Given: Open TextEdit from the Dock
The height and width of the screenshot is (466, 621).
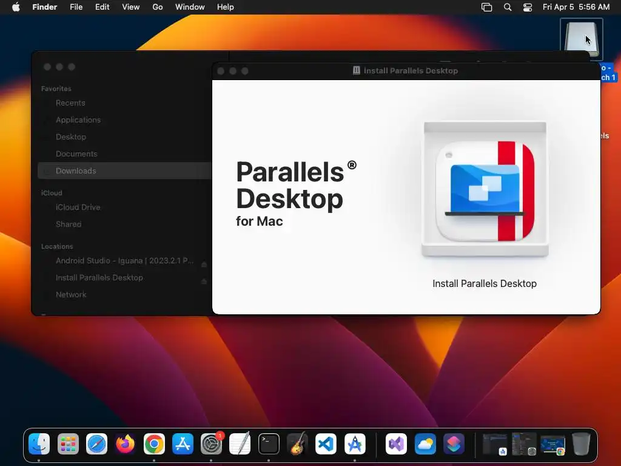Looking at the screenshot, I should (x=240, y=444).
